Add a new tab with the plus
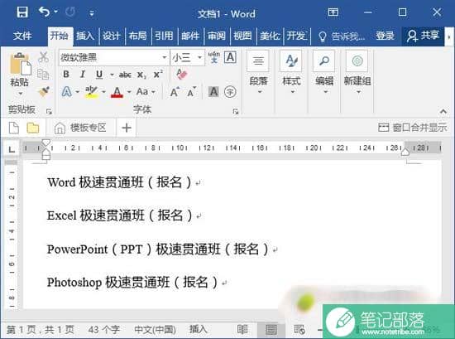 (127, 128)
